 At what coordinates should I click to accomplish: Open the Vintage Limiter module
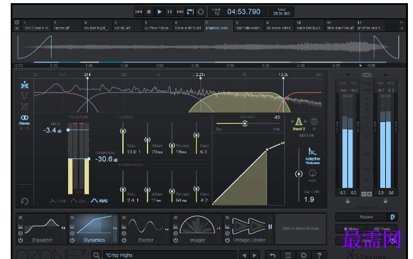click(x=249, y=228)
